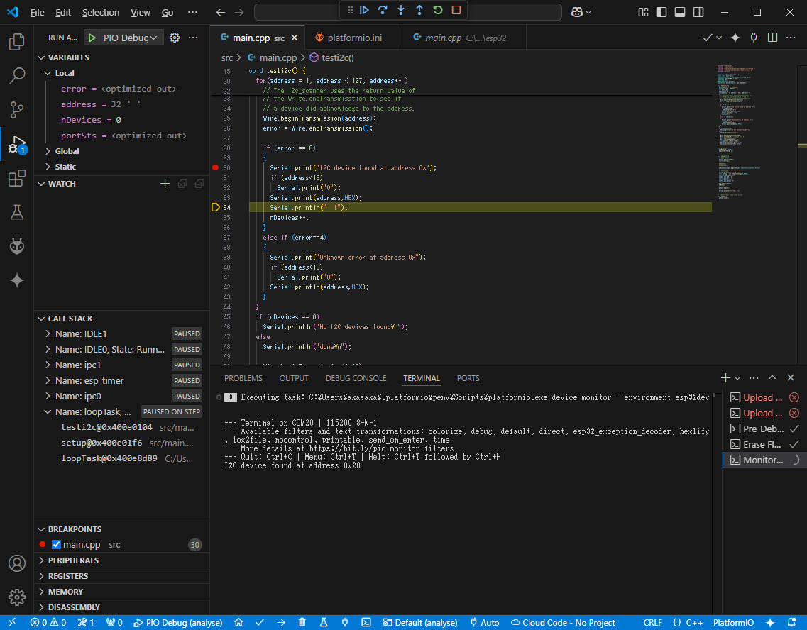This screenshot has width=807, height=630.
Task: Select the testi2c call stack frame
Action: pyautogui.click(x=106, y=427)
